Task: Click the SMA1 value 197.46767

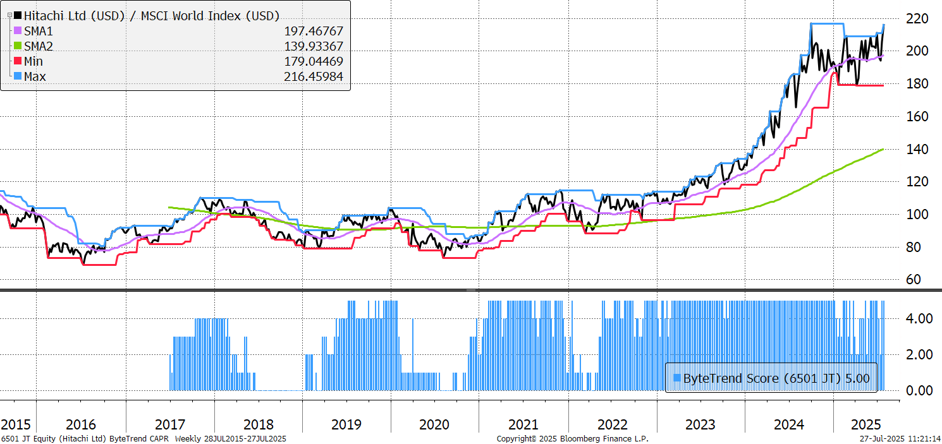Action: click(x=315, y=31)
